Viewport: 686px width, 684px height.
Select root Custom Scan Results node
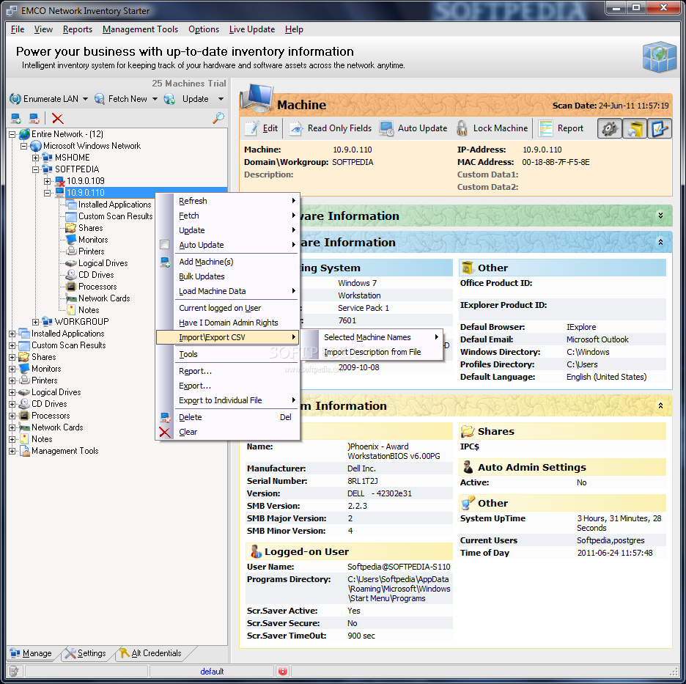[69, 345]
